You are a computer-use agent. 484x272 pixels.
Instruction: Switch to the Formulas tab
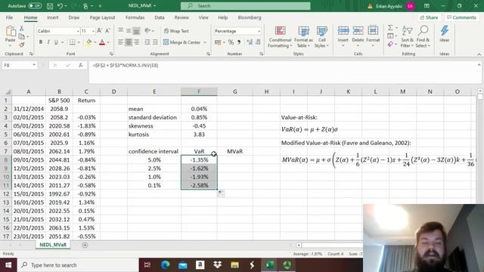point(135,17)
